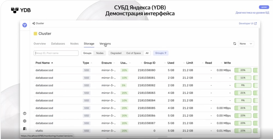
Task: Sort by Pool Name column arrow
Action: [x=52, y=63]
